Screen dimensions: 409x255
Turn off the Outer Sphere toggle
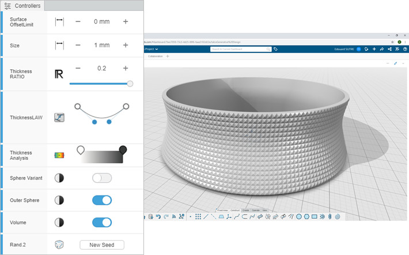click(x=102, y=200)
